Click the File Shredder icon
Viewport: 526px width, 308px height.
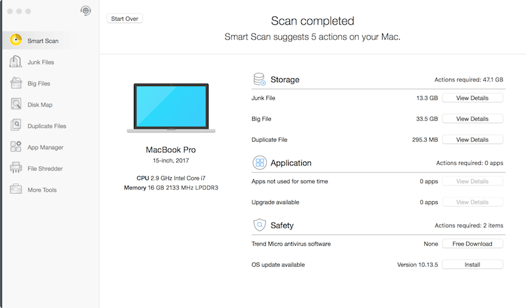[x=16, y=167]
